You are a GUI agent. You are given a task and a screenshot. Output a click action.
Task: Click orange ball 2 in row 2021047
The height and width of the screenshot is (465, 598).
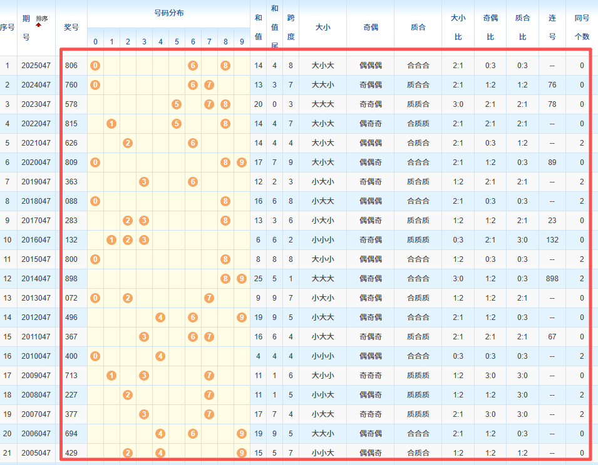(128, 143)
